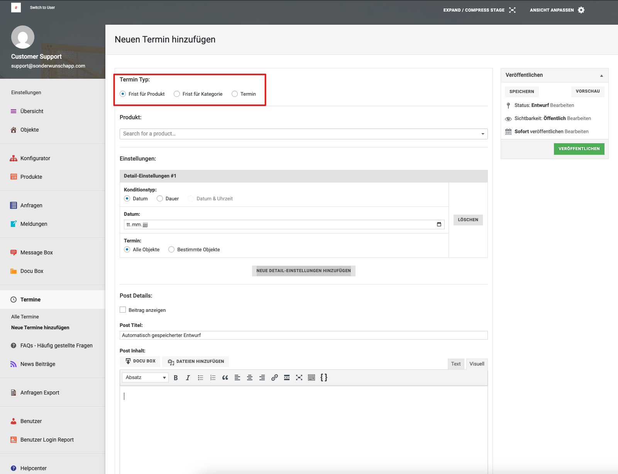Select Bestimmte Objekte radio button
This screenshot has width=618, height=474.
pos(171,249)
